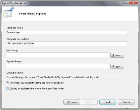Toggle Display an explorer window checkbox
Viewport: 140px width, 110px height.
click(x=7, y=88)
